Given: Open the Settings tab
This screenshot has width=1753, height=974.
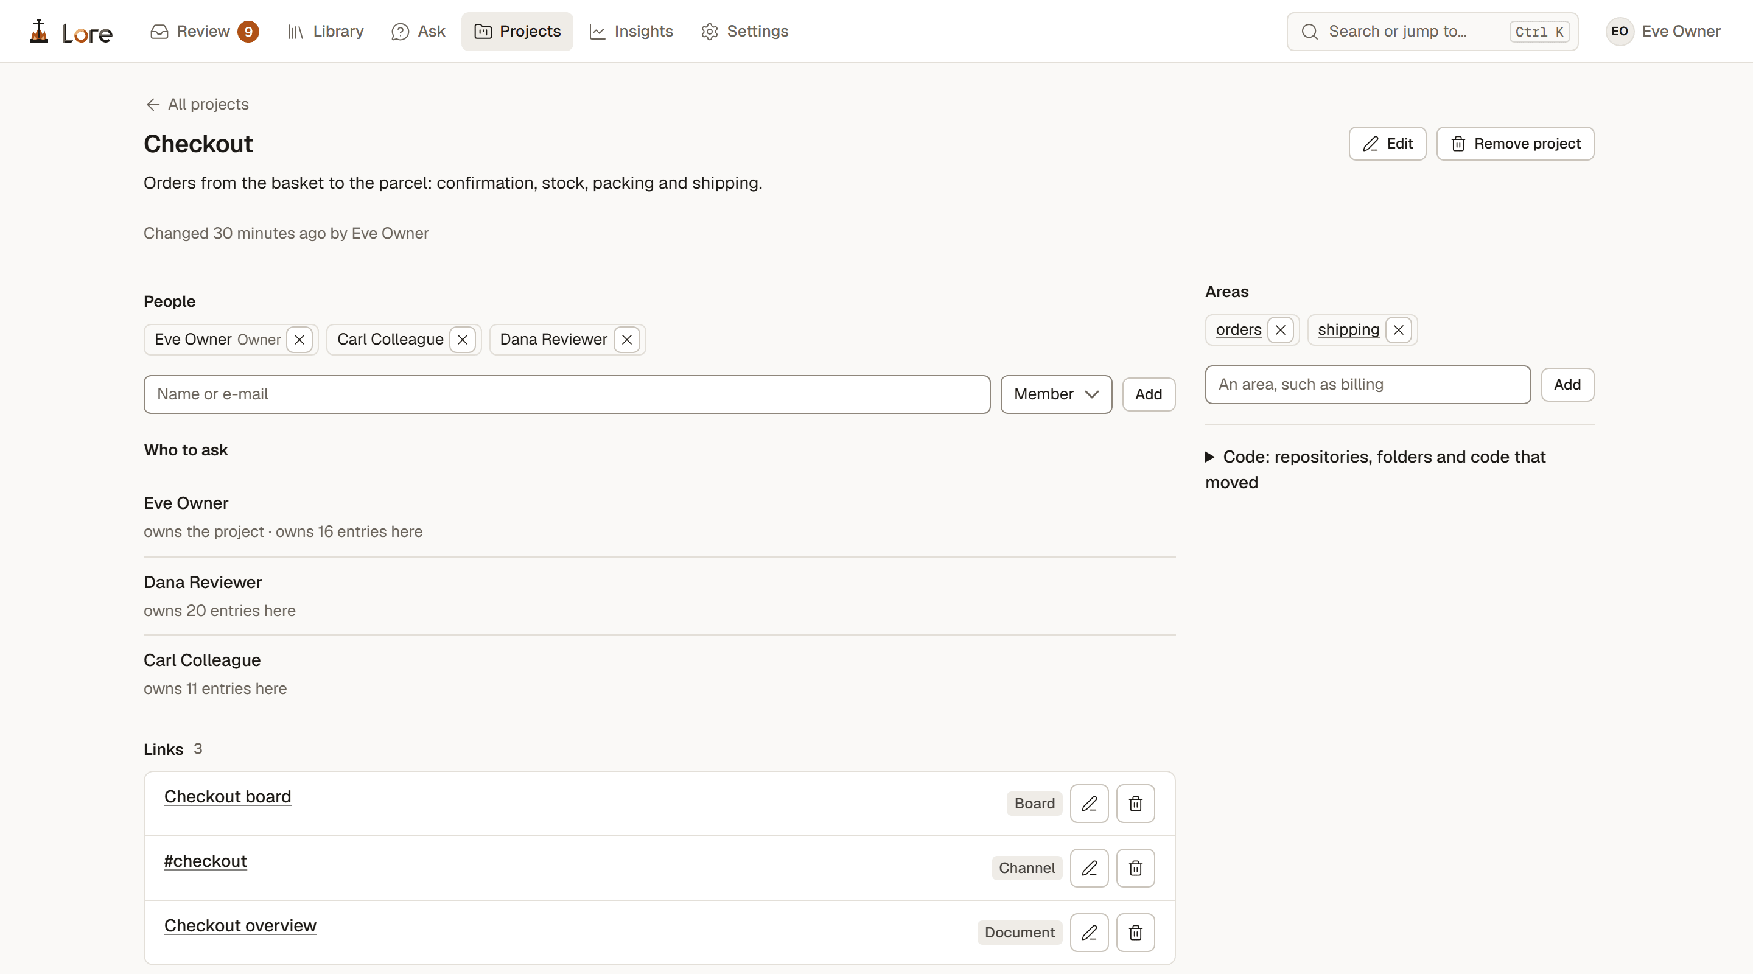Looking at the screenshot, I should 744,31.
